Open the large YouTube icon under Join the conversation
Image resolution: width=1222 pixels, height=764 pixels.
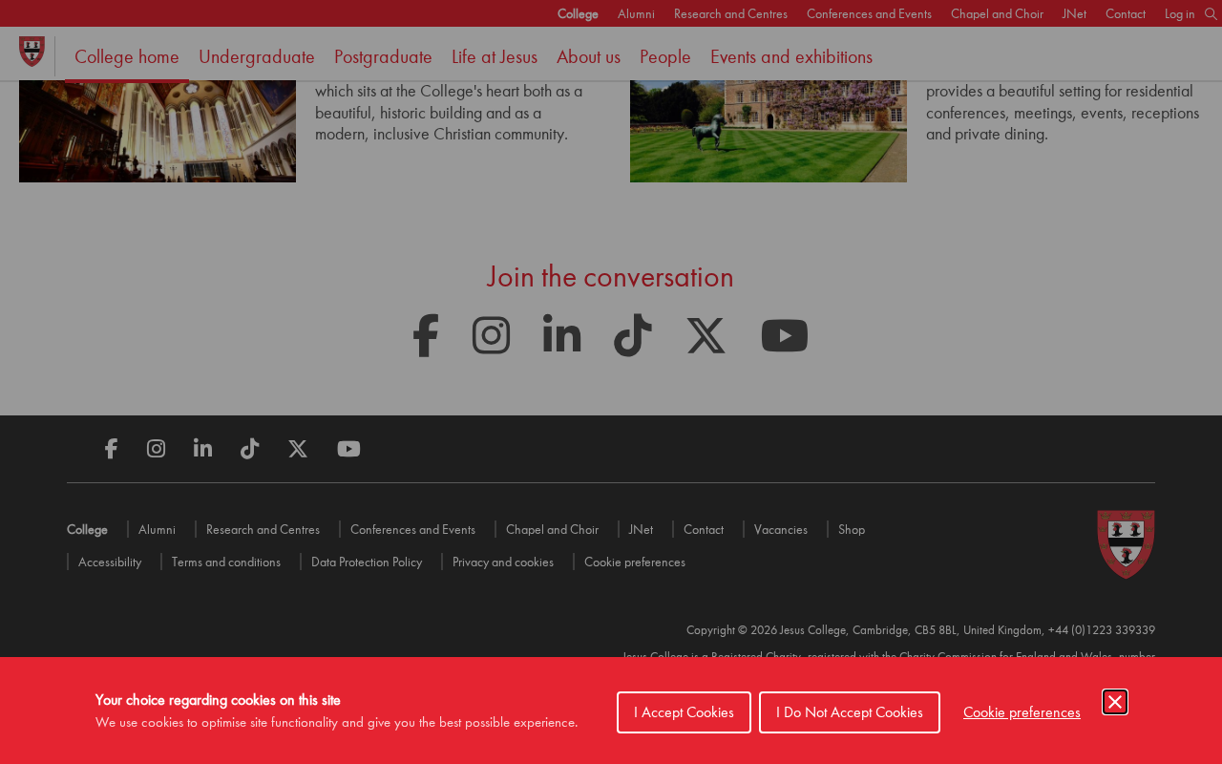(785, 335)
